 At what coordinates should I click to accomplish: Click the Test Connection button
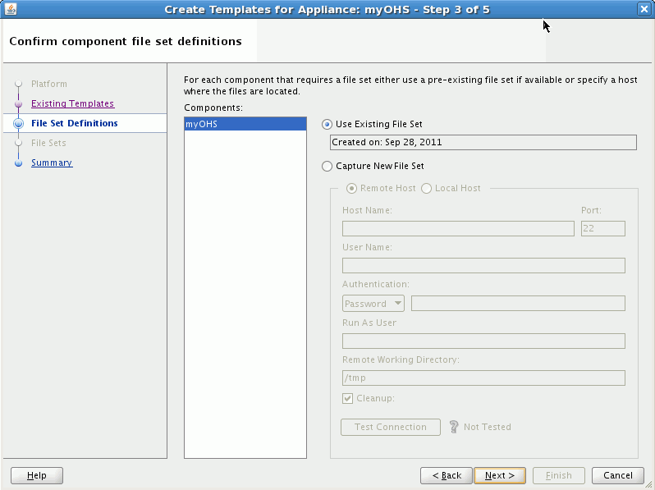click(x=391, y=427)
